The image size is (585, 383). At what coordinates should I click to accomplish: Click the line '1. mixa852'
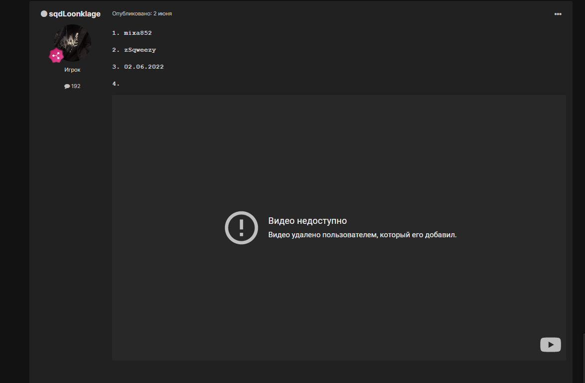click(x=132, y=33)
